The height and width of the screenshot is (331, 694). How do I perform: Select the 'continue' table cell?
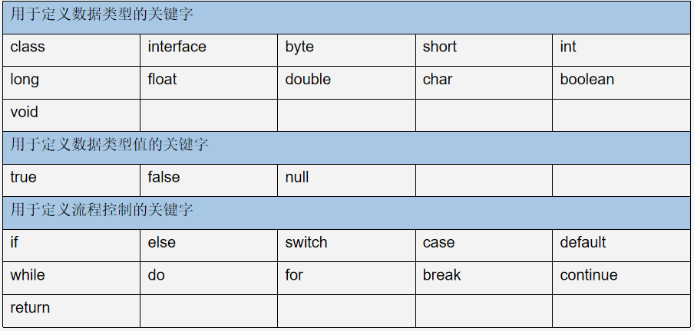click(x=621, y=278)
